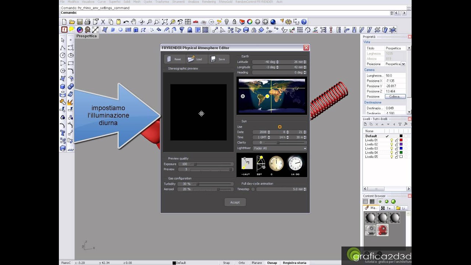Click the Undo arrow icon

pos(126,22)
